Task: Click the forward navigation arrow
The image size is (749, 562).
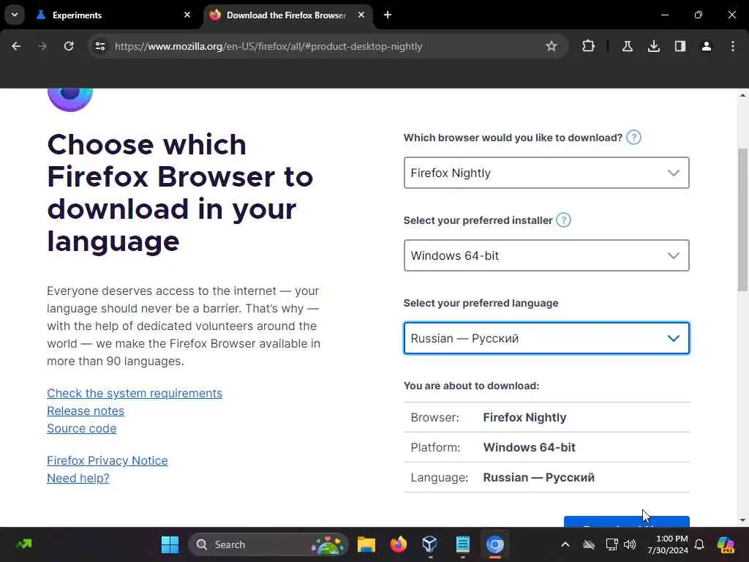Action: 42,46
